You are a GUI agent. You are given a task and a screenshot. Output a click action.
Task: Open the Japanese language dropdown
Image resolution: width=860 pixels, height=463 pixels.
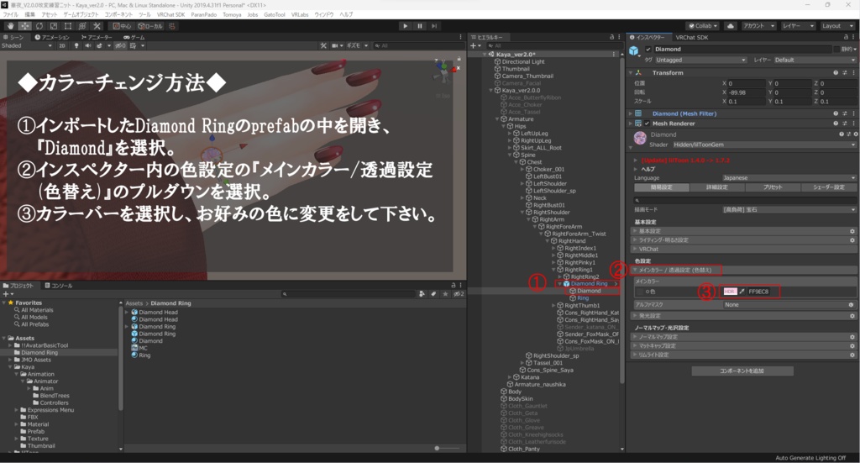[789, 178]
